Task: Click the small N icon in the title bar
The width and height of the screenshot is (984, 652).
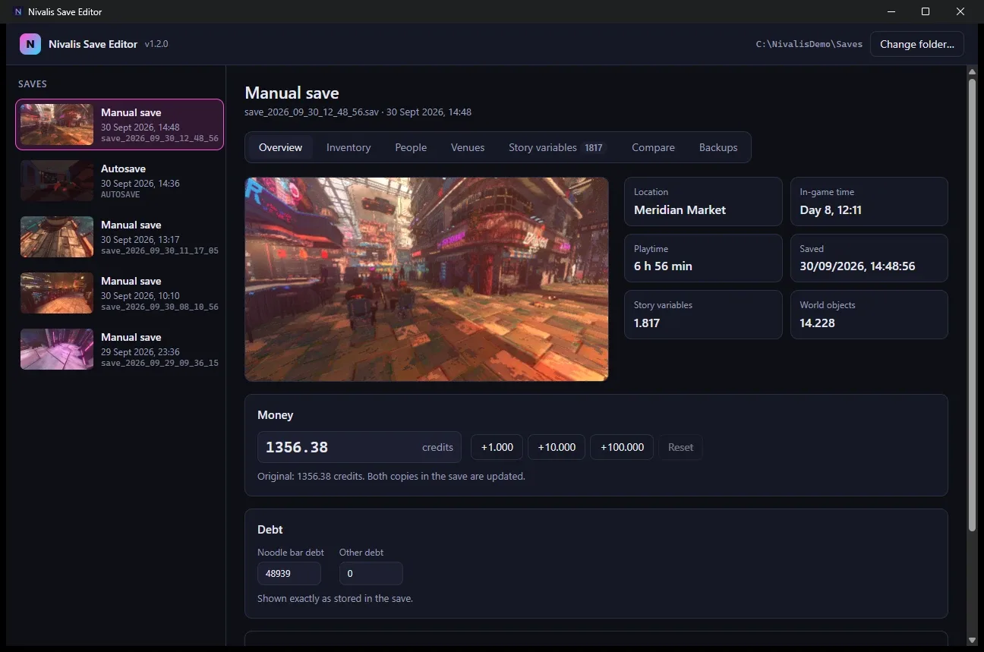Action: (18, 11)
